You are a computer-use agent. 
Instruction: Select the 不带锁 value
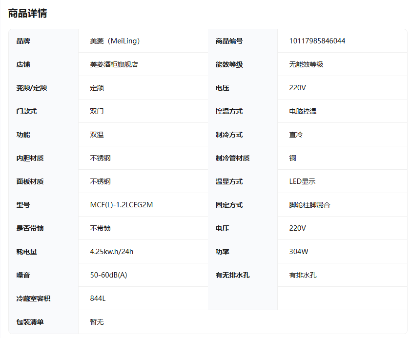(101, 228)
